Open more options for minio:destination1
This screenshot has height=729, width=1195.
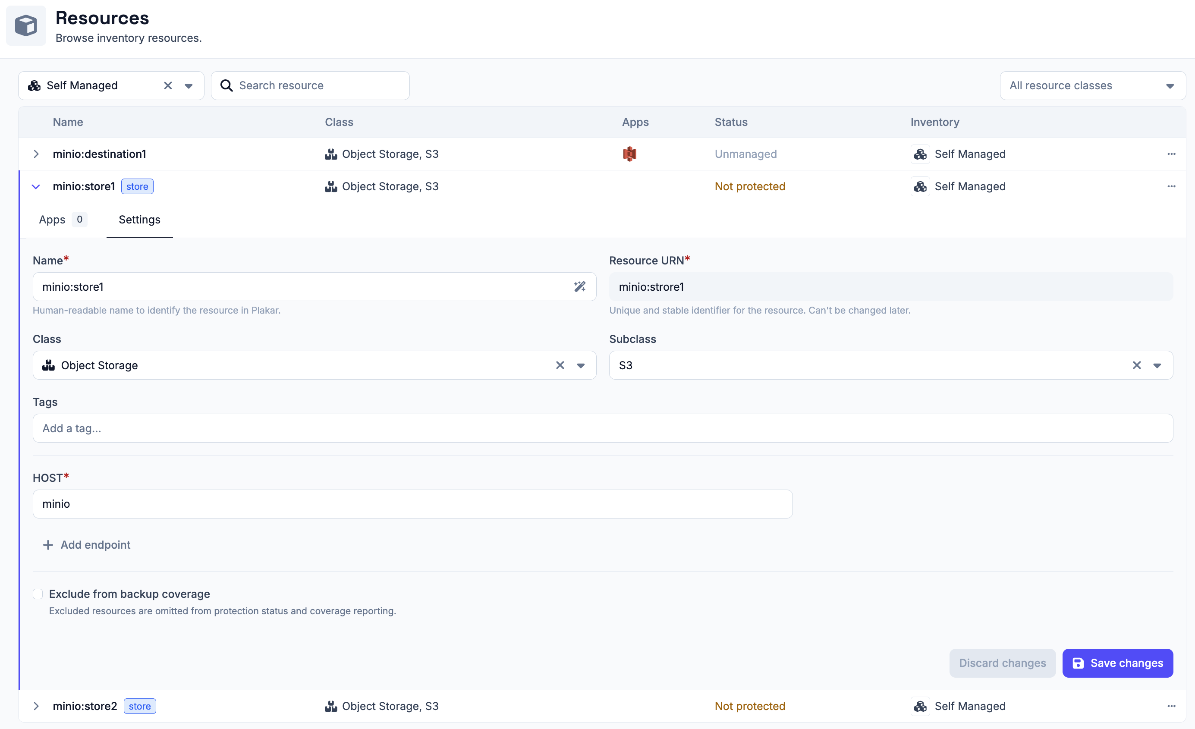1171,154
